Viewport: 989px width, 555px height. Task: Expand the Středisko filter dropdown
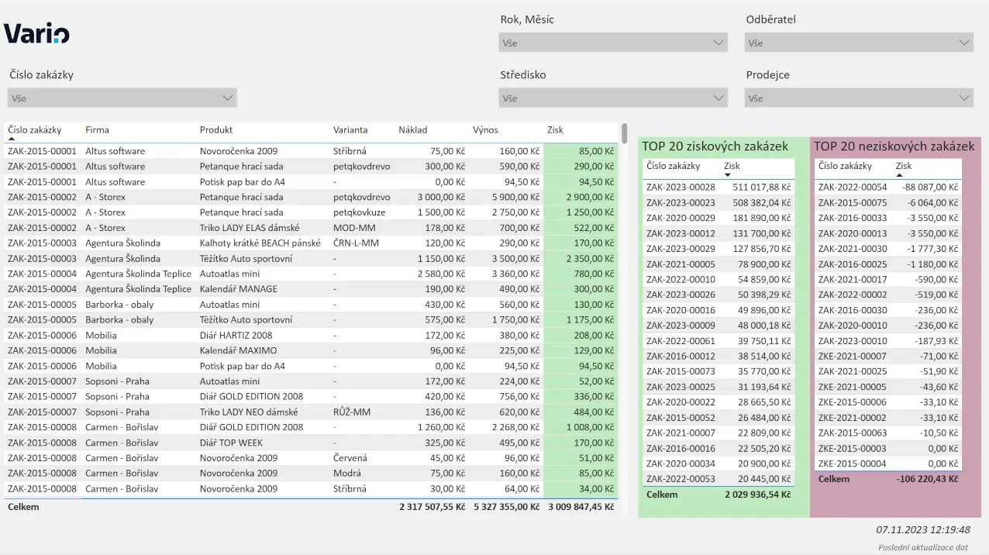pos(612,98)
